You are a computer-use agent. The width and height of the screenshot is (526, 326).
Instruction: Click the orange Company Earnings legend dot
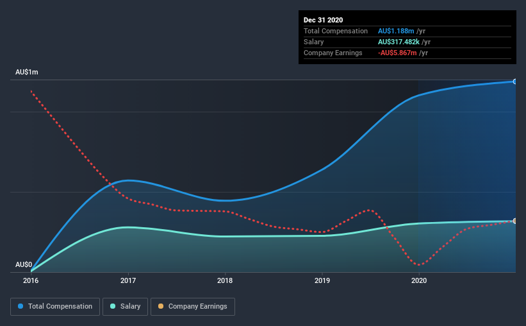click(161, 306)
